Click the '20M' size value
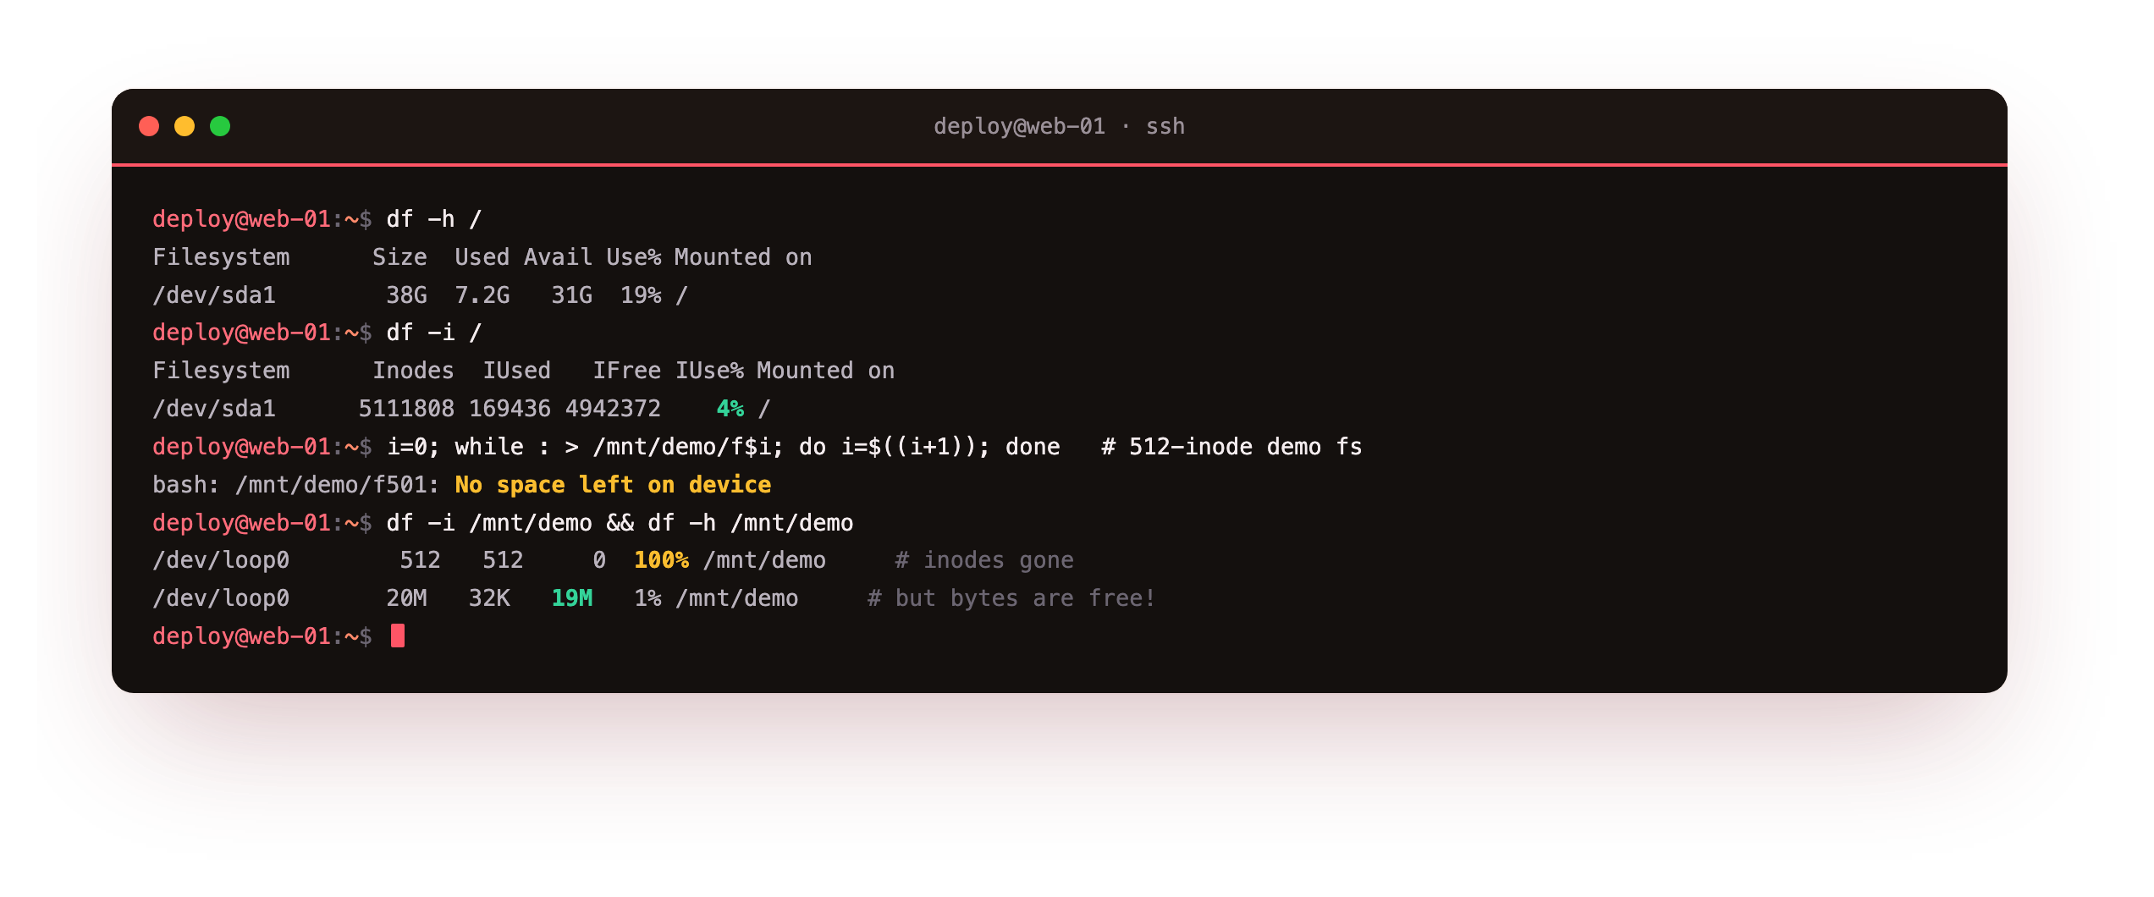 [406, 598]
